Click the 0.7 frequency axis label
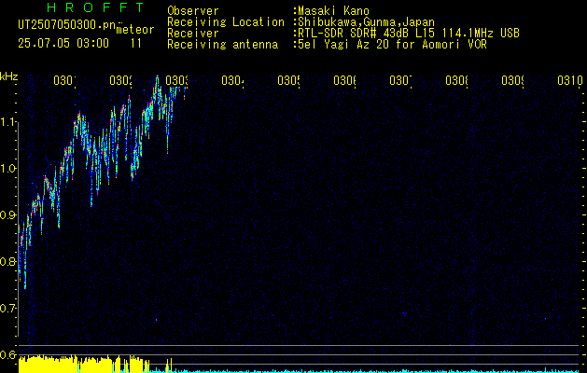 tap(7, 308)
